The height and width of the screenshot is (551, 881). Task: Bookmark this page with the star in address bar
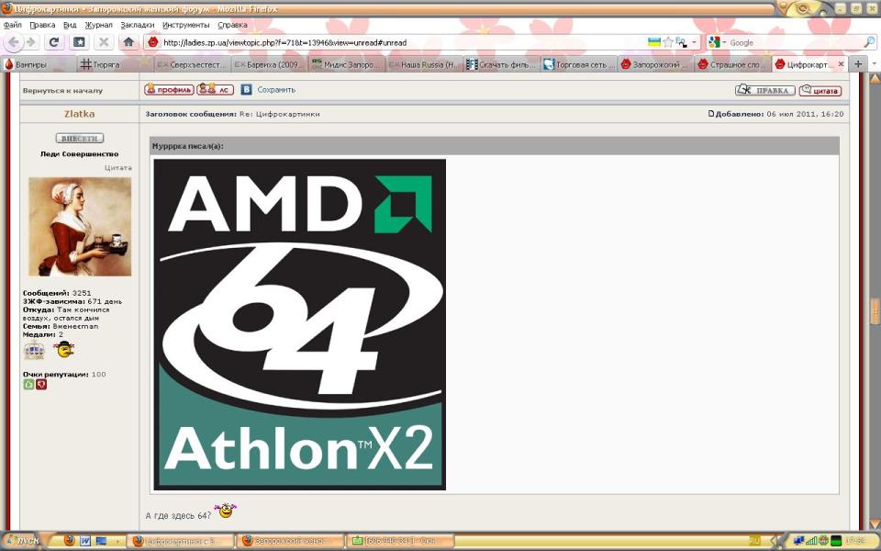click(x=668, y=42)
